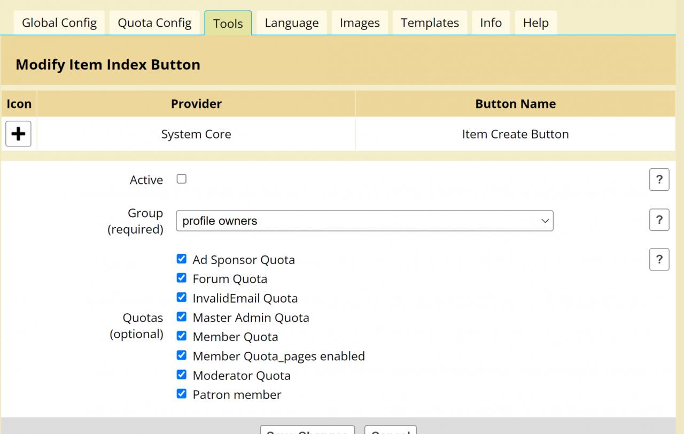Go to the Language tab
The height and width of the screenshot is (434, 684).
point(292,23)
